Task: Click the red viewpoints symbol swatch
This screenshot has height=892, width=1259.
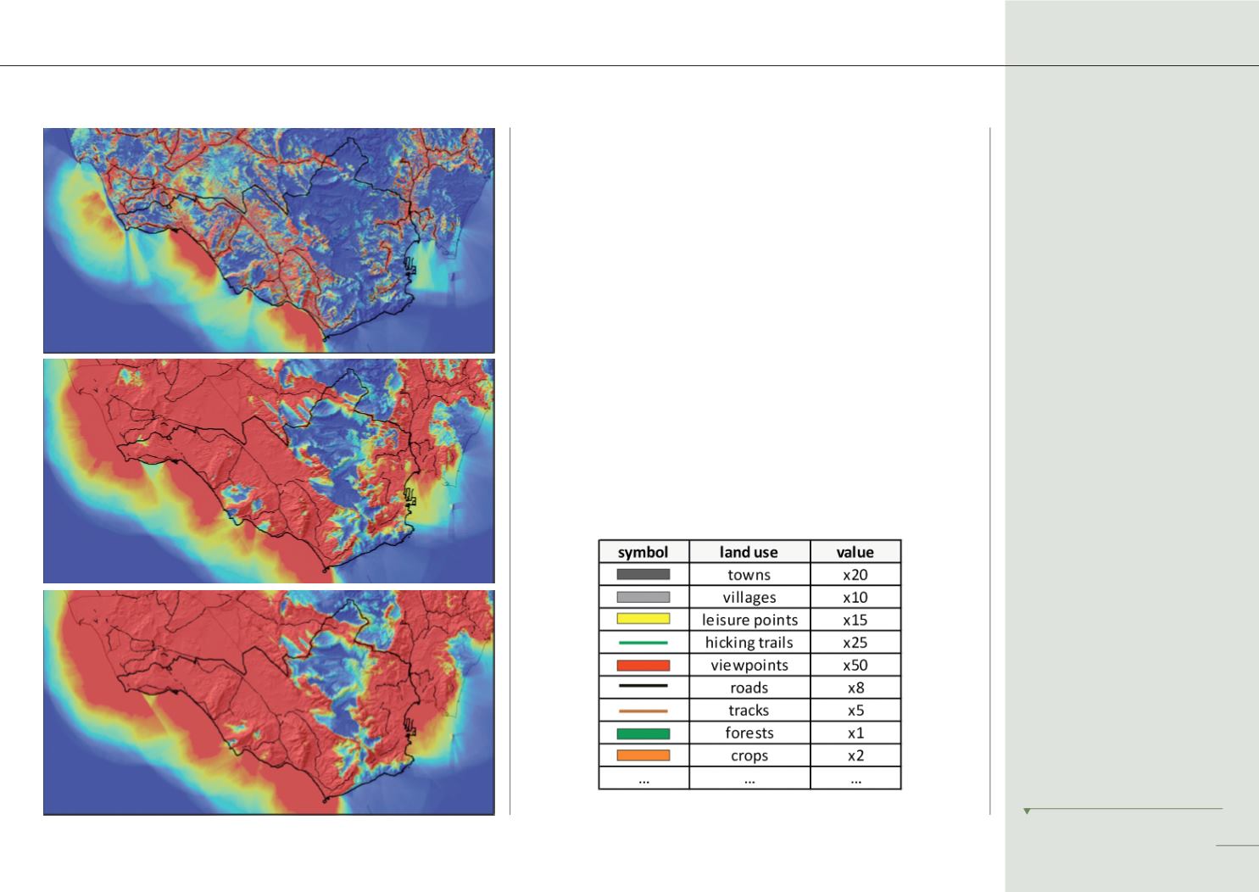Action: (643, 666)
